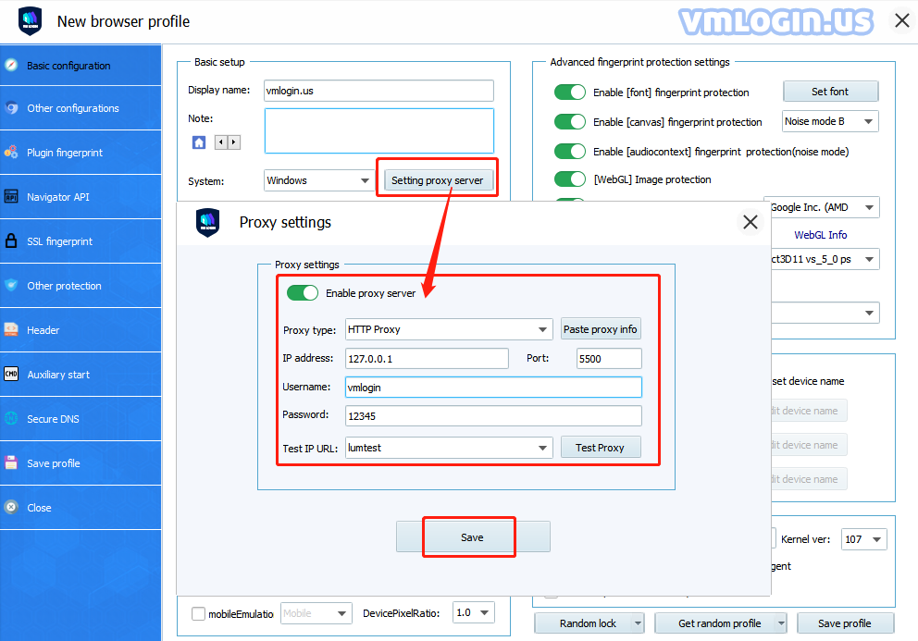Viewport: 918px width, 641px height.
Task: Click the Close circle icon in sidebar
Action: [x=11, y=507]
